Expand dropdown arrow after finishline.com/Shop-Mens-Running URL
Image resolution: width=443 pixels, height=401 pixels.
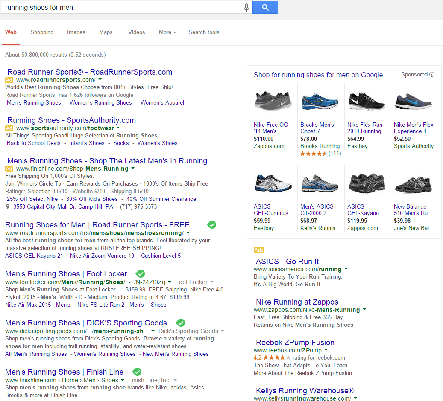[x=133, y=168]
